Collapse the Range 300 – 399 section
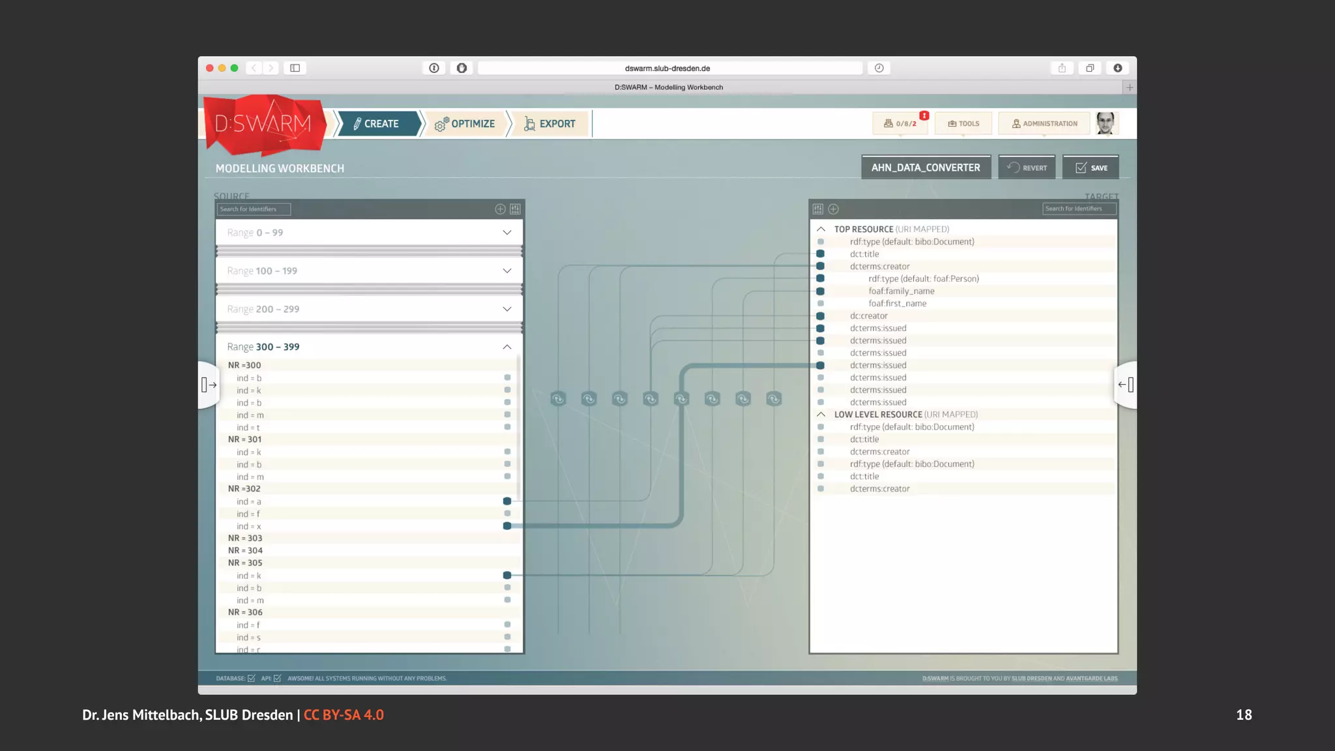Screen dimensions: 1335x751 pos(506,347)
